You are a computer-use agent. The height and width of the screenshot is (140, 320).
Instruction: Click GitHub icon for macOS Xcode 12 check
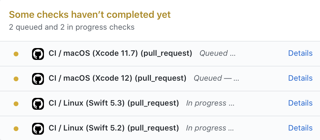point(38,79)
